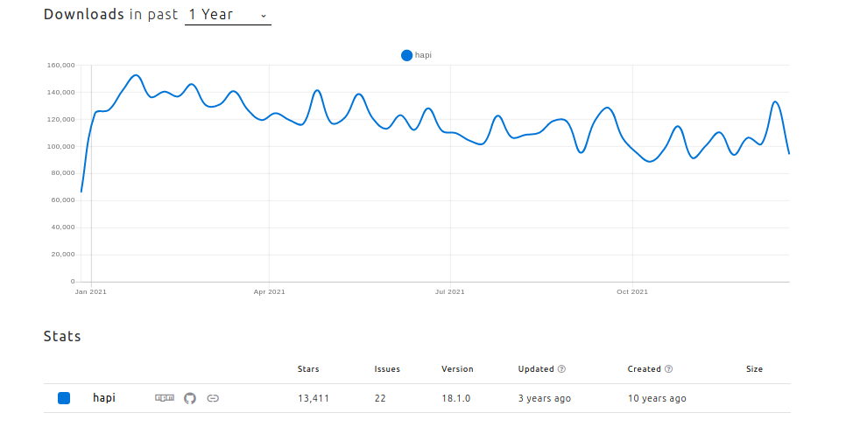Click the chart line peak near Oct 2021
This screenshot has width=846, height=434.
(x=607, y=108)
